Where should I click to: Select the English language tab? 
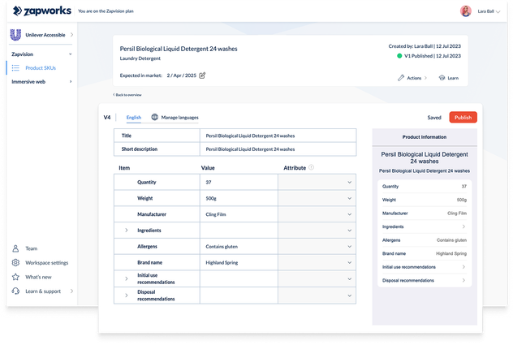[x=134, y=117]
